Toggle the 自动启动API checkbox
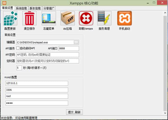The width and height of the screenshot is (168, 120). coord(18,48)
